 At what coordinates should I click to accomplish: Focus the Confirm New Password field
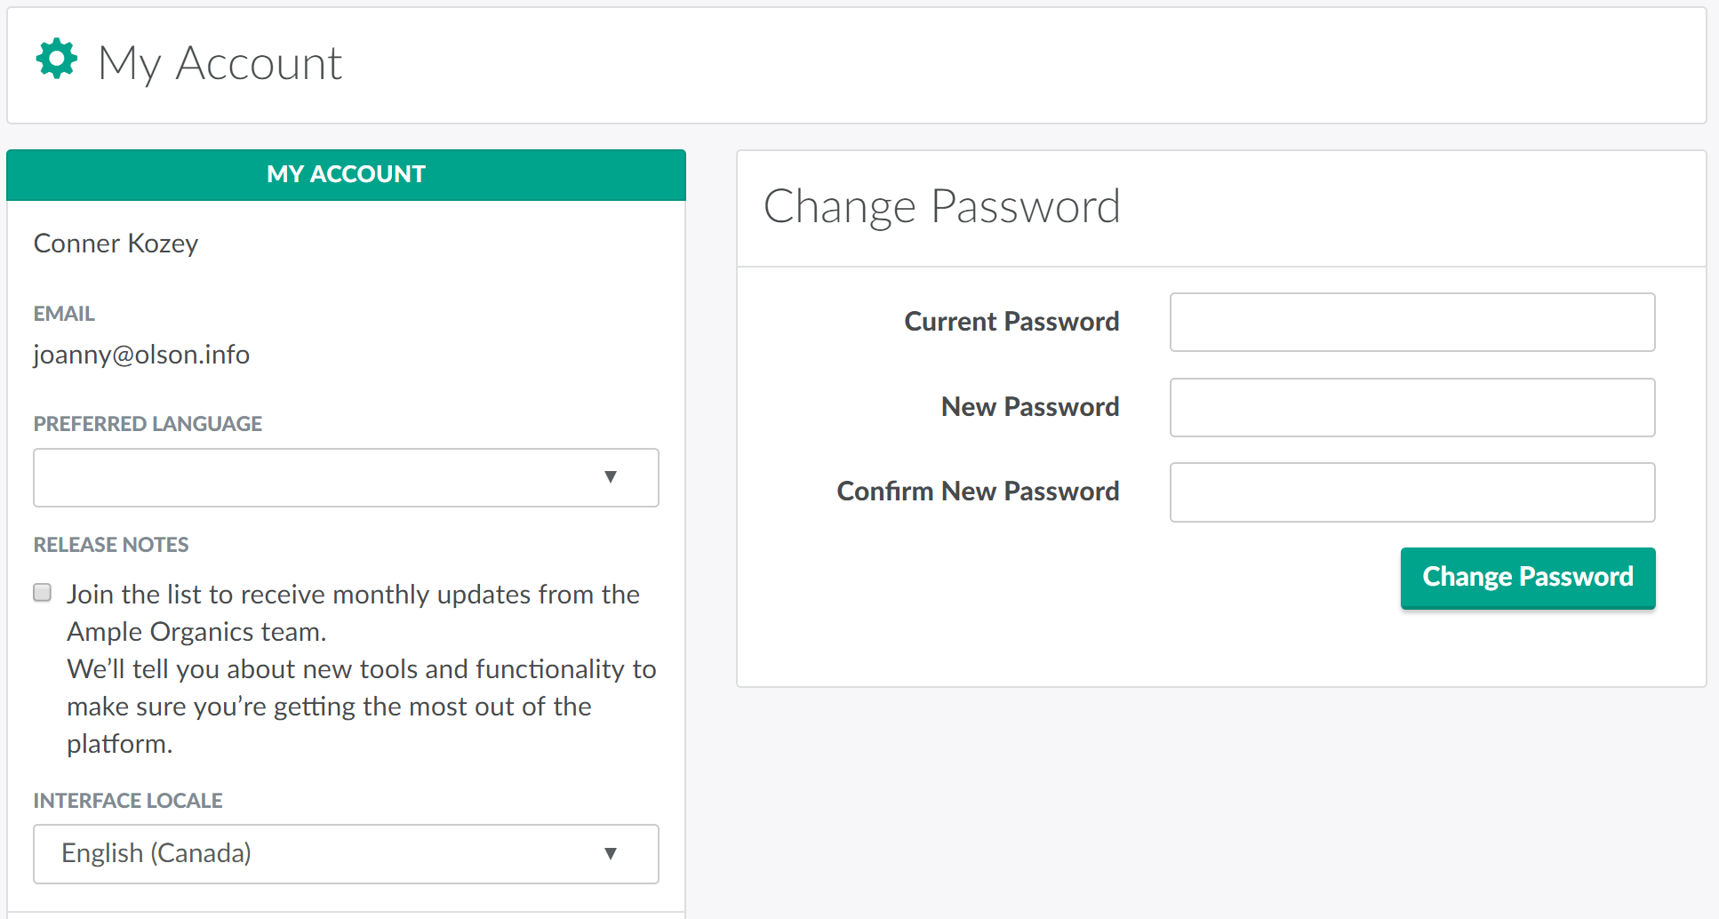1411,492
